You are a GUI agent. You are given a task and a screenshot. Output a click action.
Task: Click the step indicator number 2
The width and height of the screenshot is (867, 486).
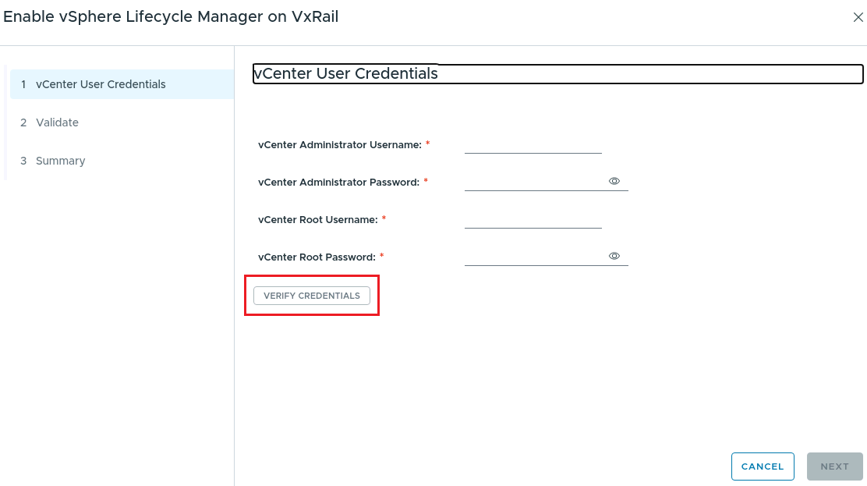pyautogui.click(x=23, y=122)
